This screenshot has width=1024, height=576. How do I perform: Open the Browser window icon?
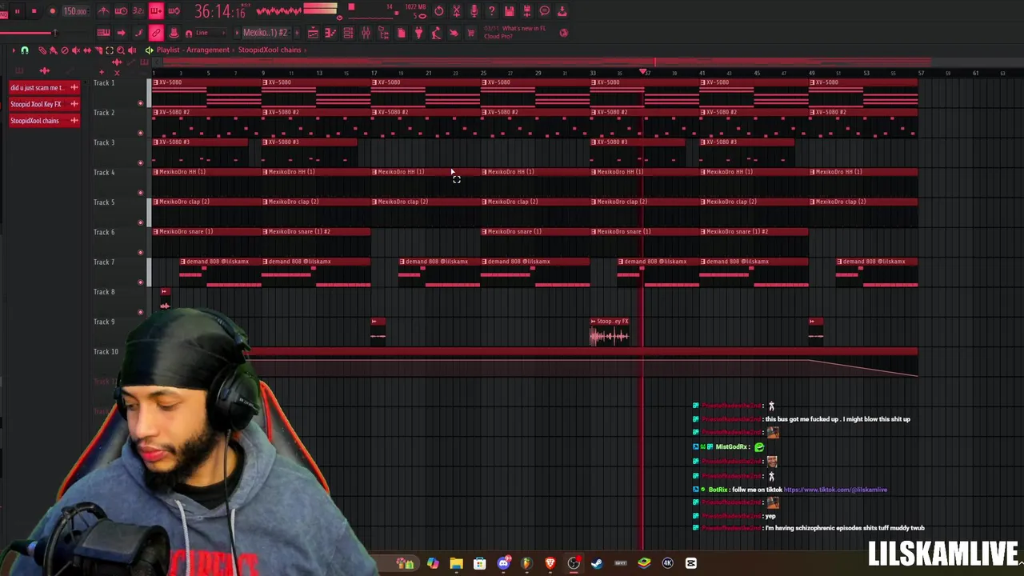coord(383,33)
